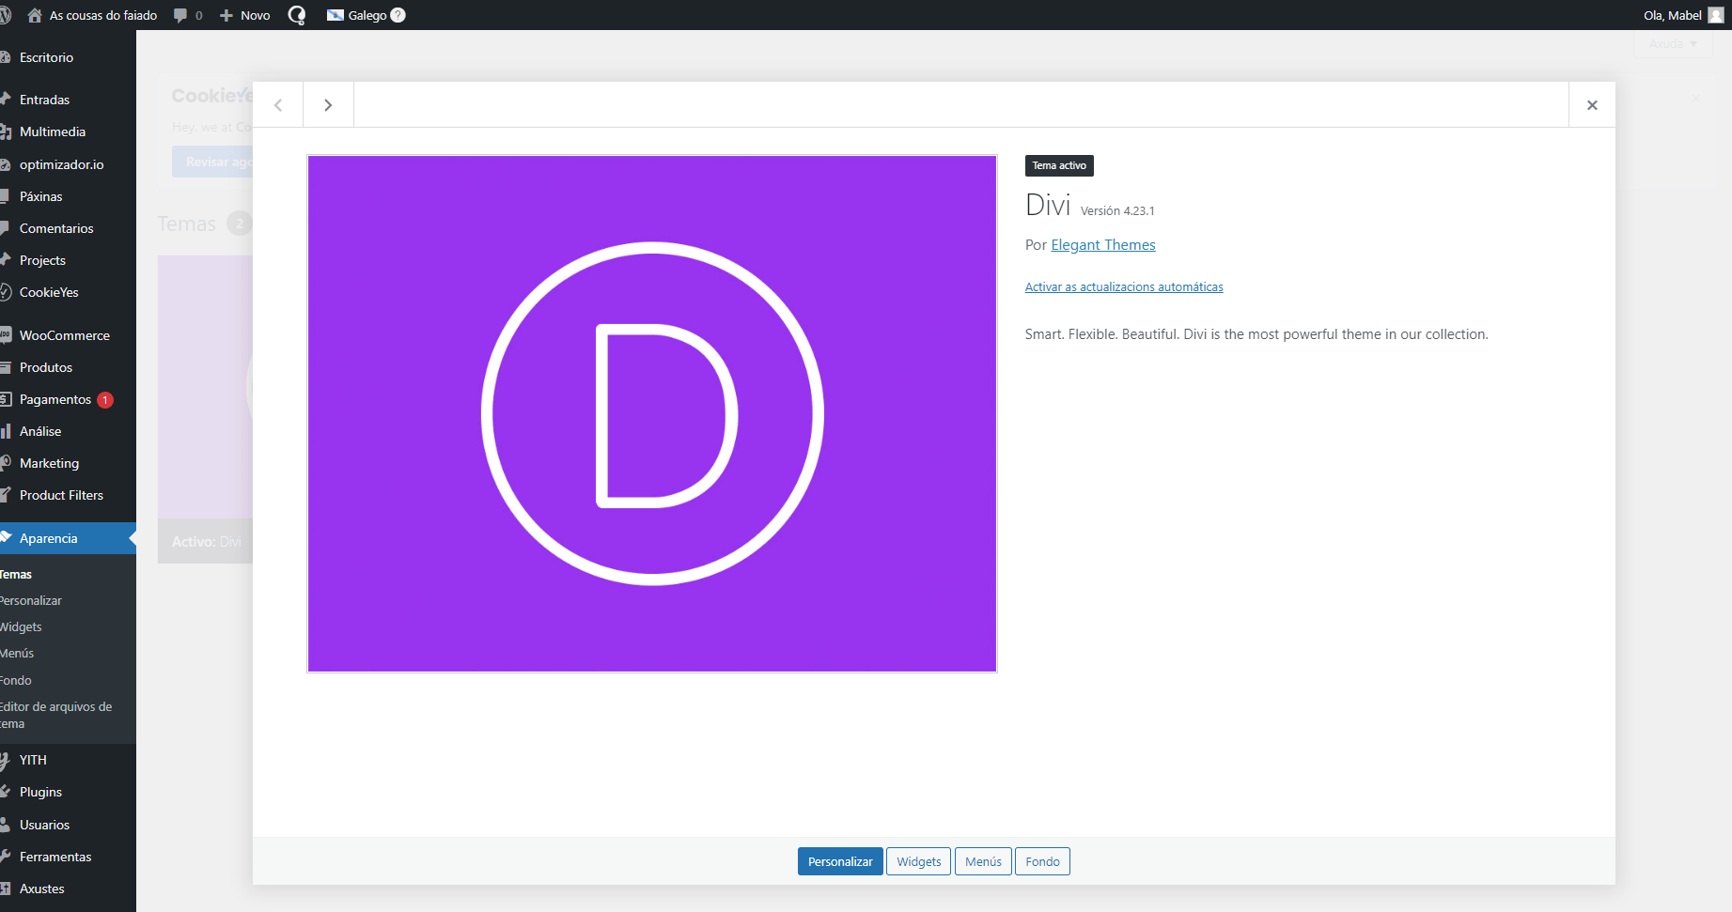Click the Fondo button in overlay footer
The image size is (1732, 912).
[1042, 861]
